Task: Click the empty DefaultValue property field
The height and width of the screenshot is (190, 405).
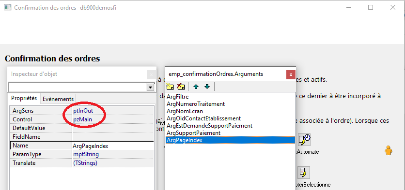Action: [113, 128]
